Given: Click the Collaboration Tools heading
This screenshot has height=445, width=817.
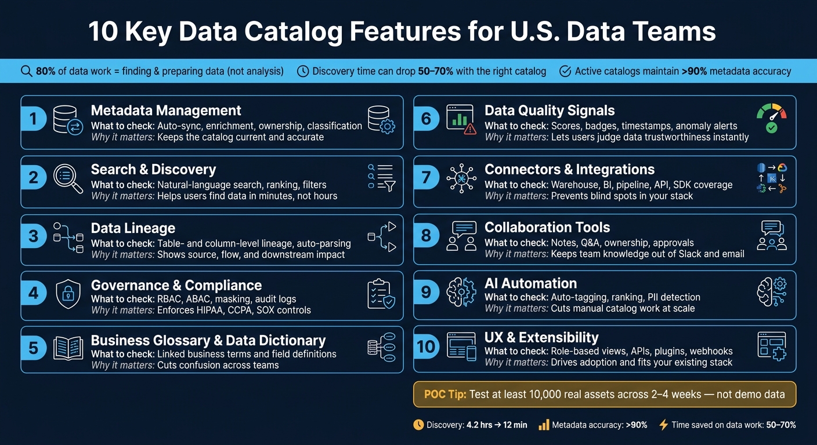Looking at the screenshot, I should 547,227.
